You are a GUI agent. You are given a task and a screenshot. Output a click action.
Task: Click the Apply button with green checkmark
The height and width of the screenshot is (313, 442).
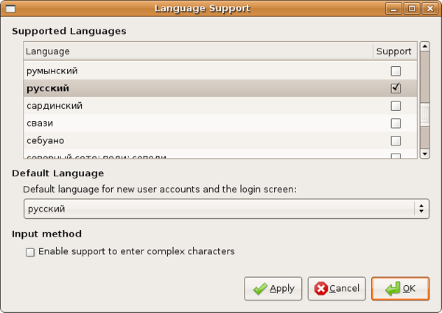click(273, 289)
